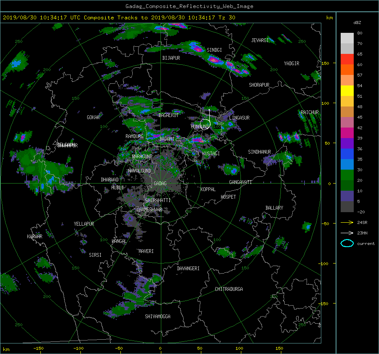Image resolution: width=379 pixels, height=354 pixels.
Task: Click the SIRSI label
Action: tap(95, 255)
